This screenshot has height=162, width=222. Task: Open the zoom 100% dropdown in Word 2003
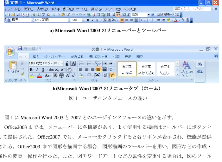coord(149,15)
